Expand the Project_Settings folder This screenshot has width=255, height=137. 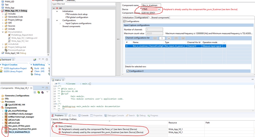pyautogui.click(x=3, y=20)
